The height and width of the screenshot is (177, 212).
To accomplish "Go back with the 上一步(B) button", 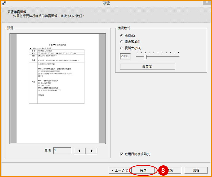I will [x=120, y=170].
